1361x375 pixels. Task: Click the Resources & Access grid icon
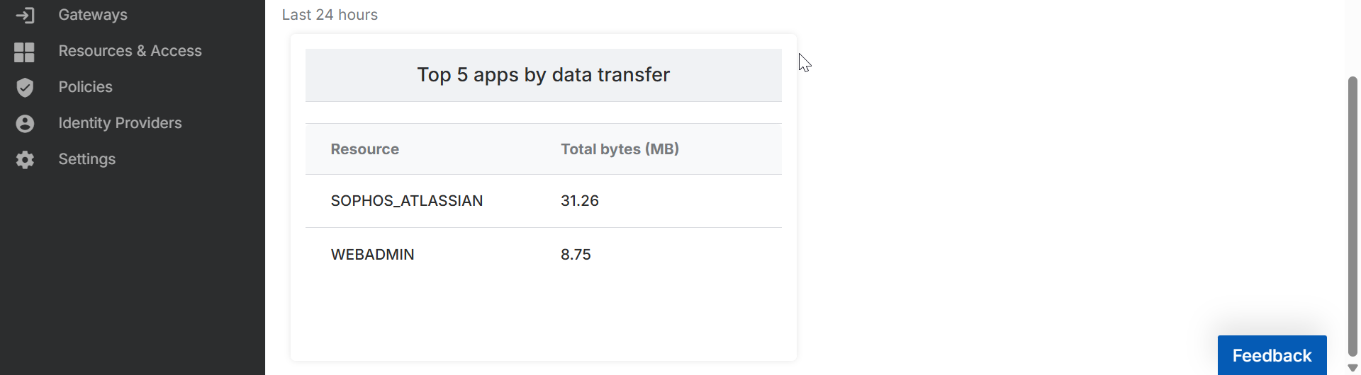25,52
